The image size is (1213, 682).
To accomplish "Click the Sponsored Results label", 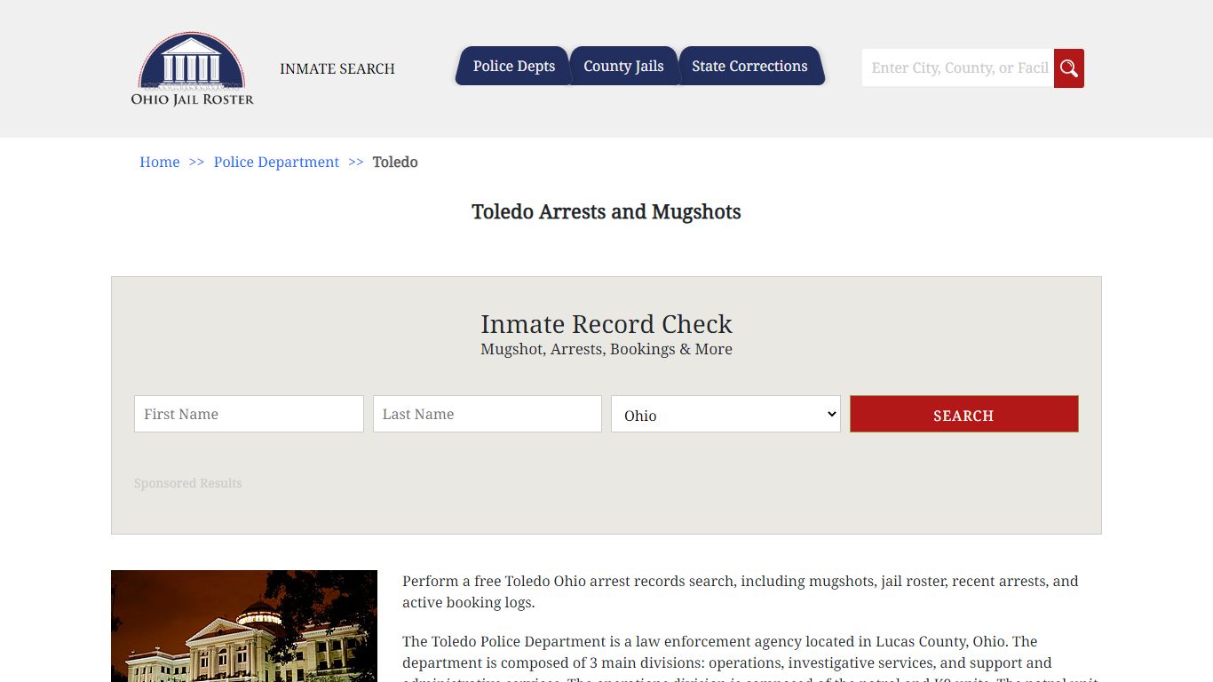I will tap(187, 483).
